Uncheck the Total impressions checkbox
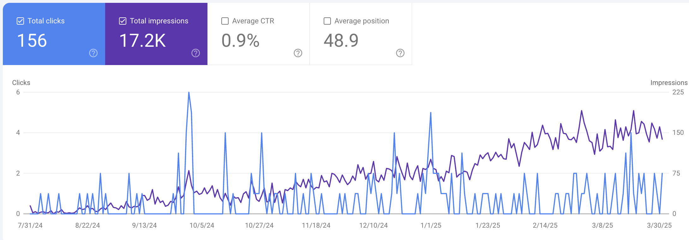 tap(123, 21)
